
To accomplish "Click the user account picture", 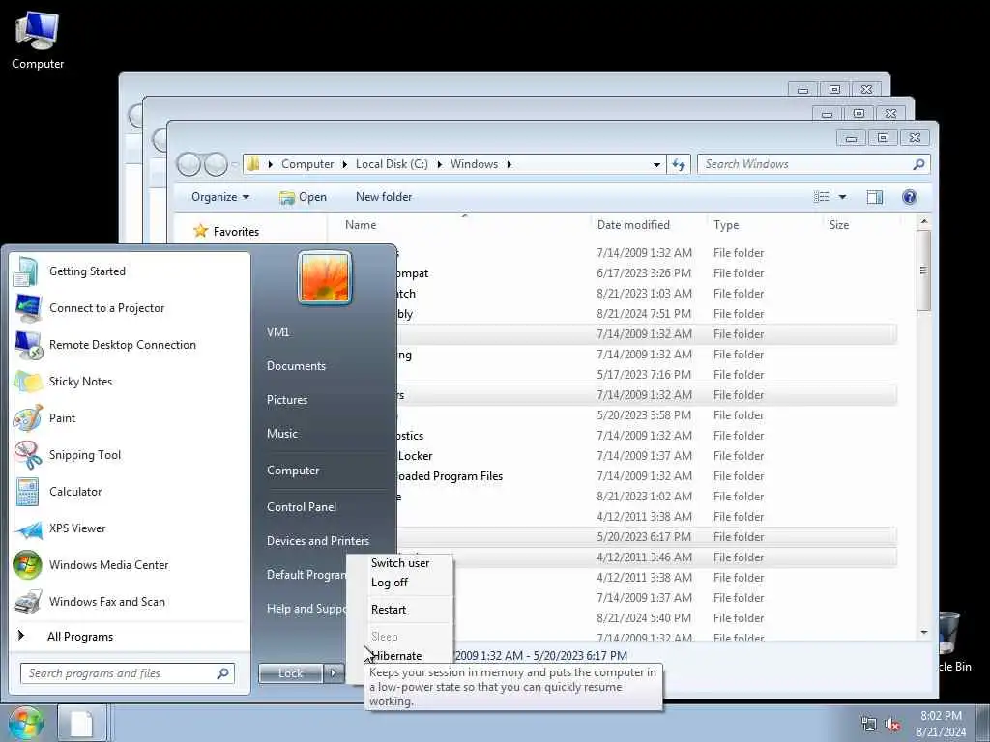I will tap(325, 277).
